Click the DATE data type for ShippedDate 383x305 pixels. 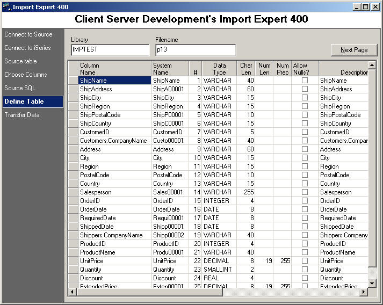tap(219, 227)
